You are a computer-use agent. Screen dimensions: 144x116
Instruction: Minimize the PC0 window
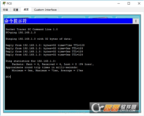pyautogui.click(x=119, y=4)
